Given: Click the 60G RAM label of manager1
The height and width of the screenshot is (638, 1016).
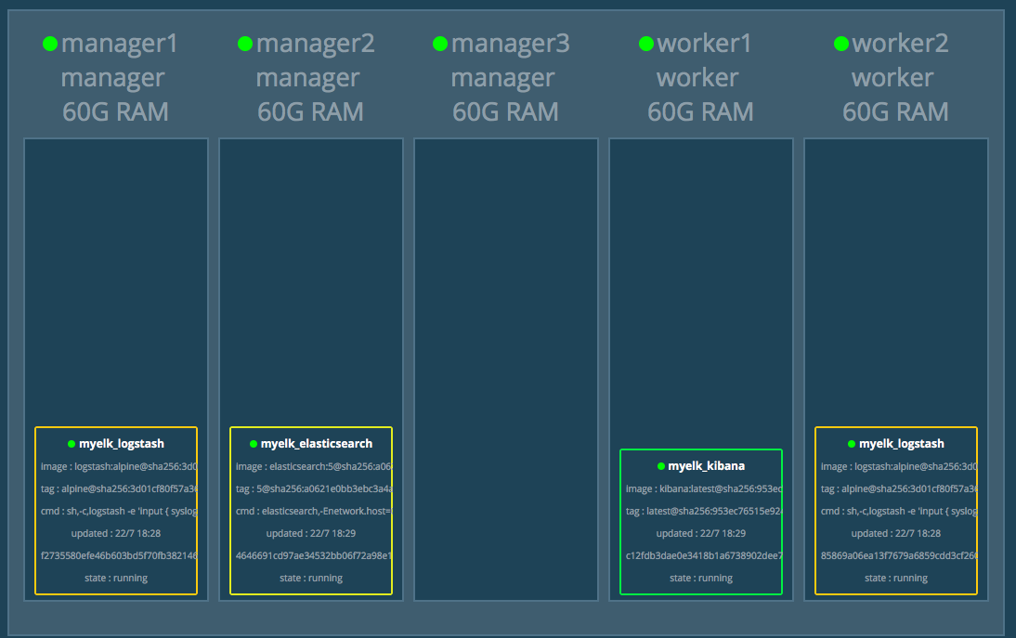Looking at the screenshot, I should (x=115, y=112).
